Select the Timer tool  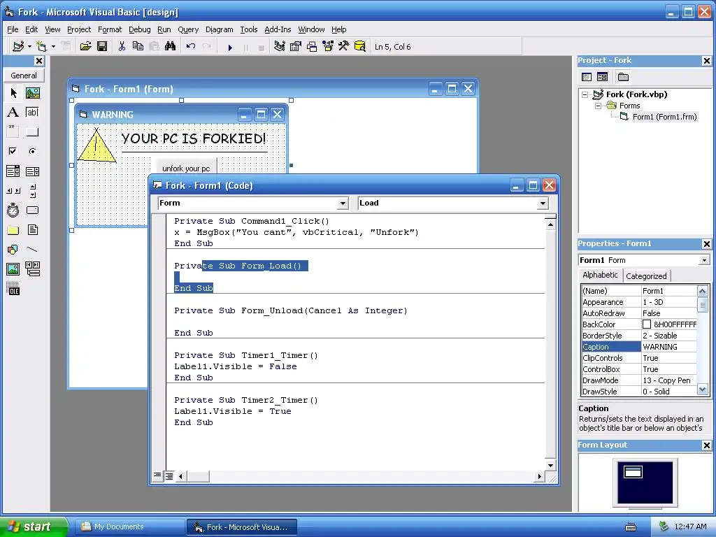pos(13,210)
